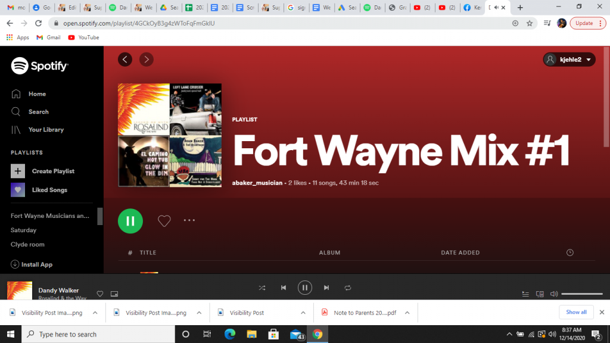Sort by the ALBUM column header
This screenshot has width=610, height=343.
(329, 252)
